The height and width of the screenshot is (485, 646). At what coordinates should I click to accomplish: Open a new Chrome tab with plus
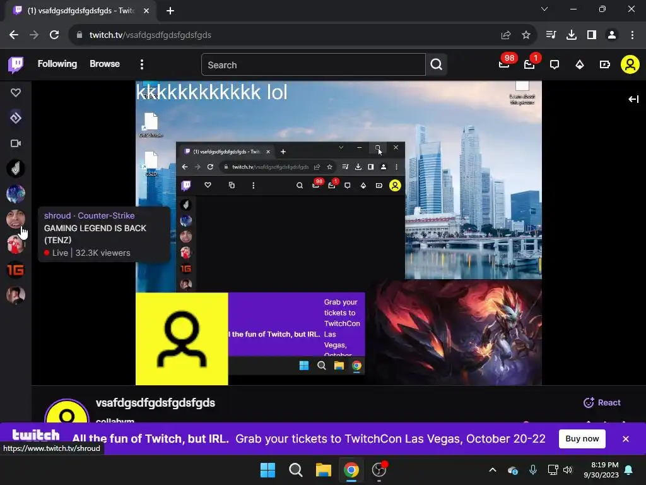[x=170, y=11]
